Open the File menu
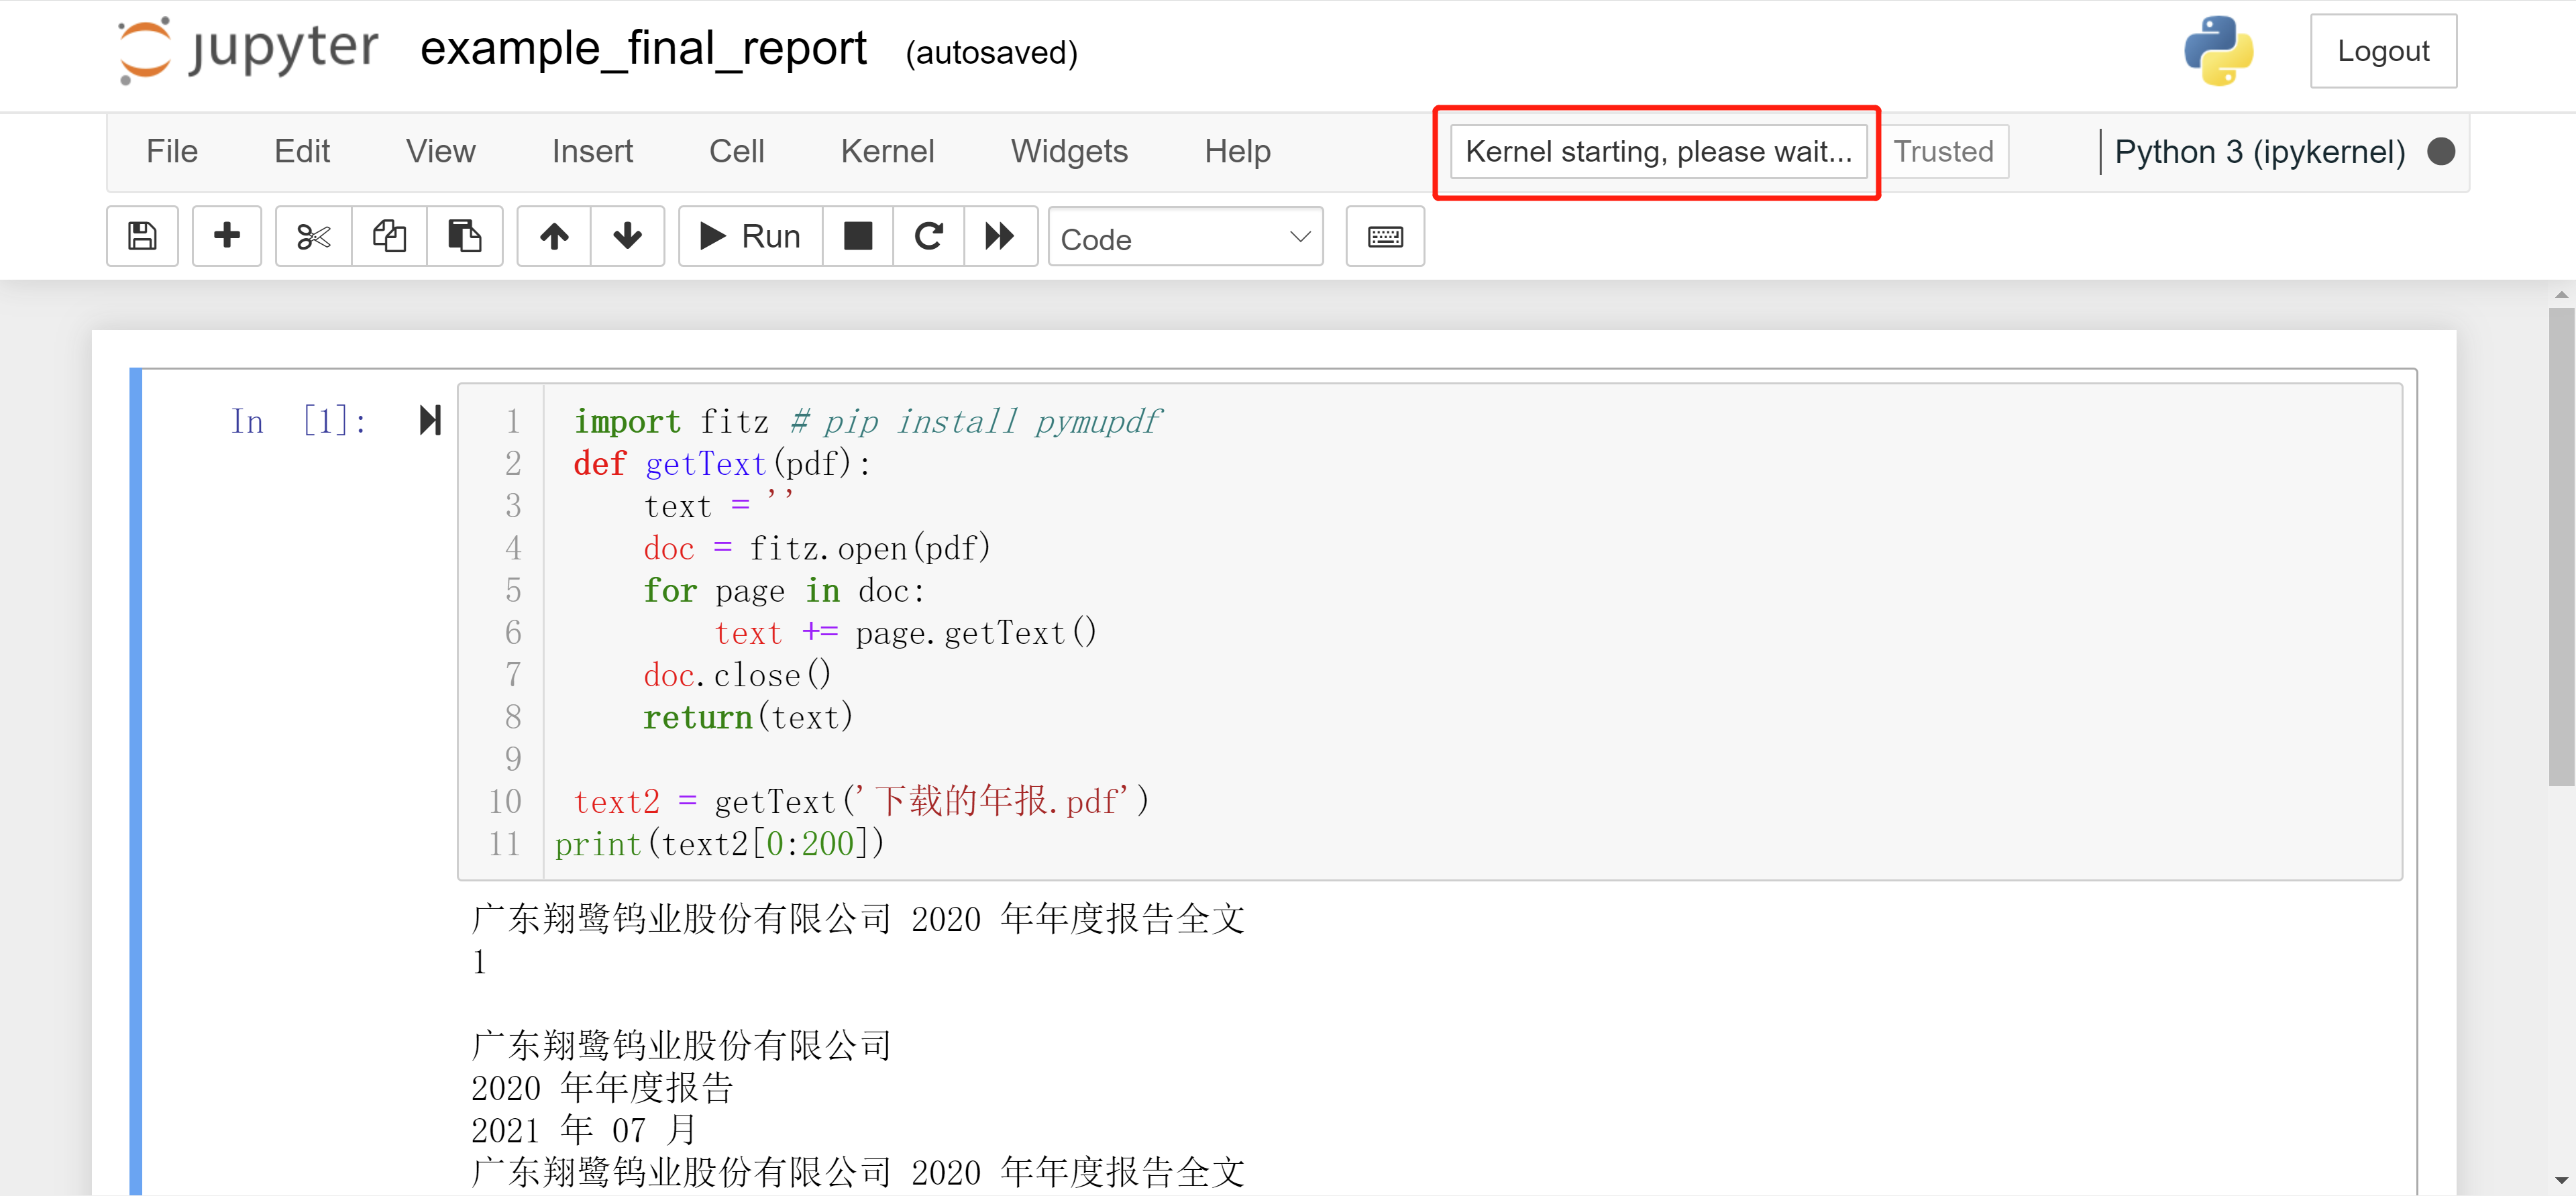The width and height of the screenshot is (2576, 1196). [x=172, y=151]
